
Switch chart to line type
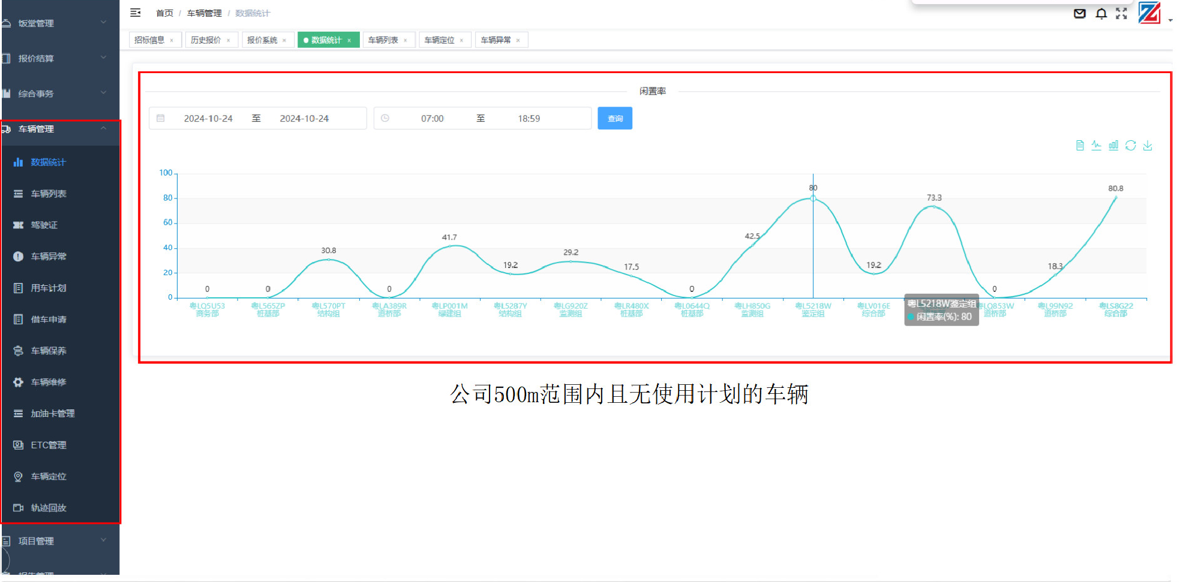point(1096,146)
